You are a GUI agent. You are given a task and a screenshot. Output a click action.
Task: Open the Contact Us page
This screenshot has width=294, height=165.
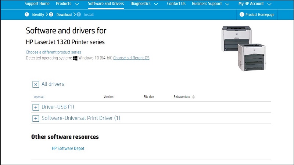pyautogui.click(x=176, y=4)
